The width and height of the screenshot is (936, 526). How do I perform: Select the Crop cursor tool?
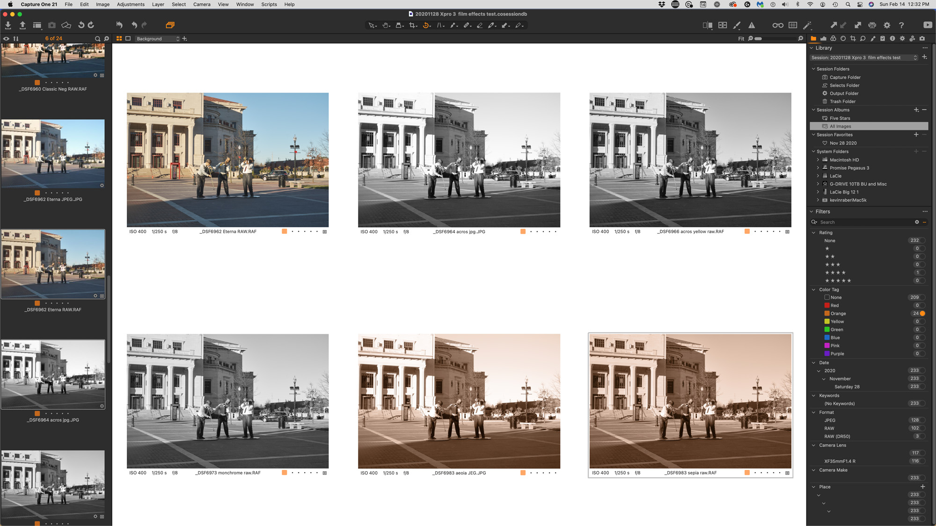pos(412,25)
